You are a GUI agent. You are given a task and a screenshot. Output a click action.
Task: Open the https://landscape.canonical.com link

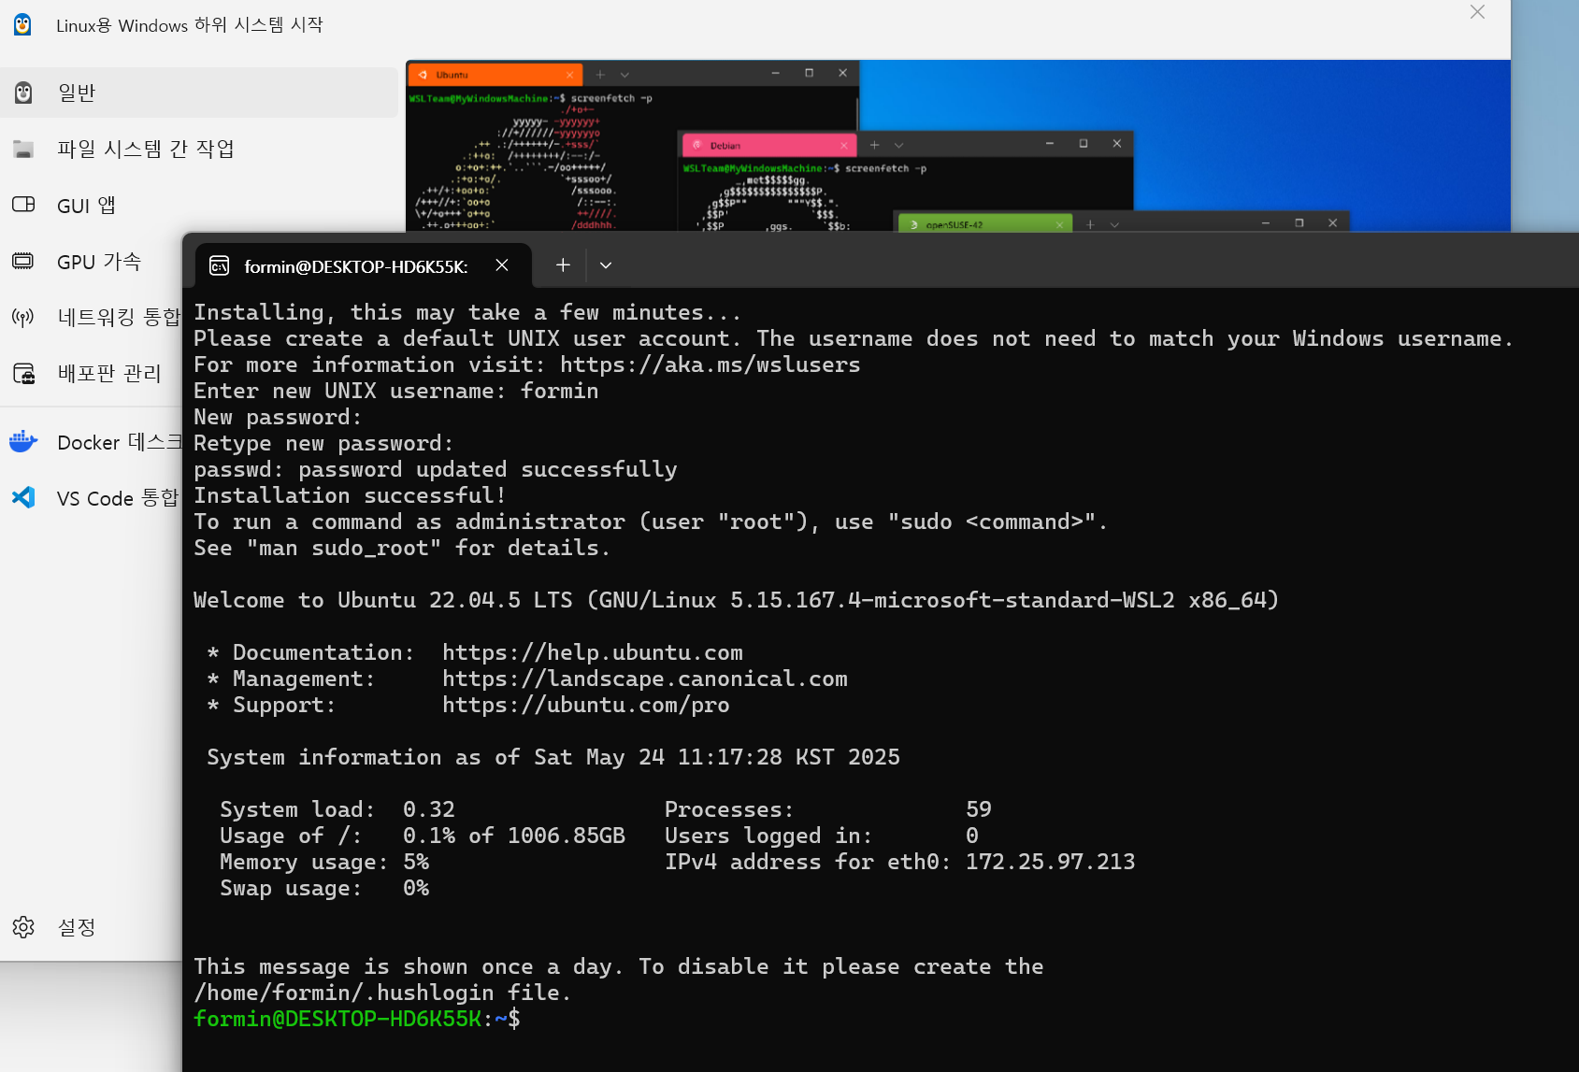tap(645, 679)
